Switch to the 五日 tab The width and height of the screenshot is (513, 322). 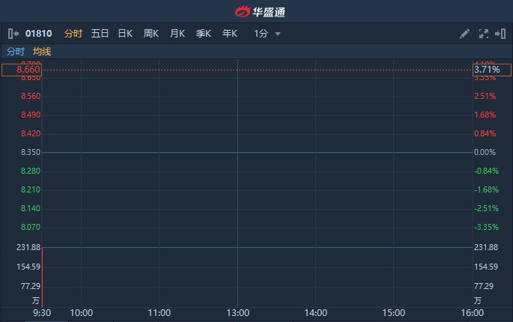[x=100, y=34]
